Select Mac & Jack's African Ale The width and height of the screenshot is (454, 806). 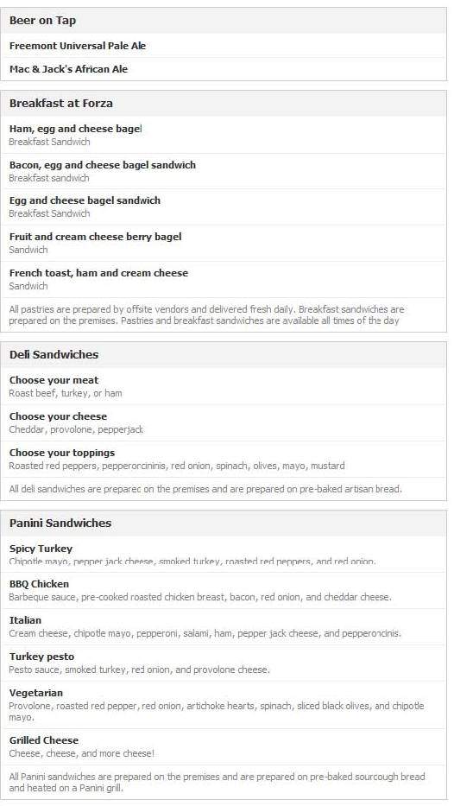coord(224,69)
